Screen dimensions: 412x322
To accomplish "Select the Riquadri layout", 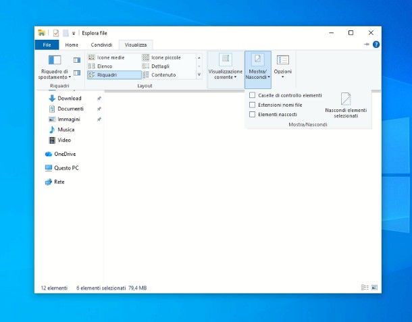I will pyautogui.click(x=114, y=75).
